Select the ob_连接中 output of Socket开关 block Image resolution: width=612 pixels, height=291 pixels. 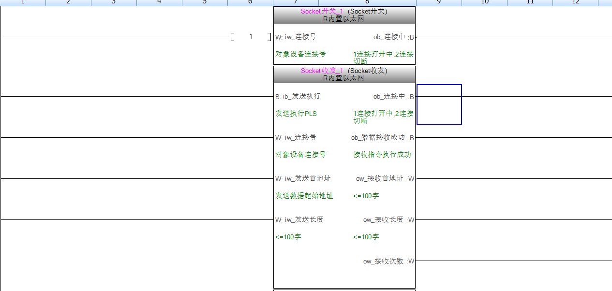[393, 37]
